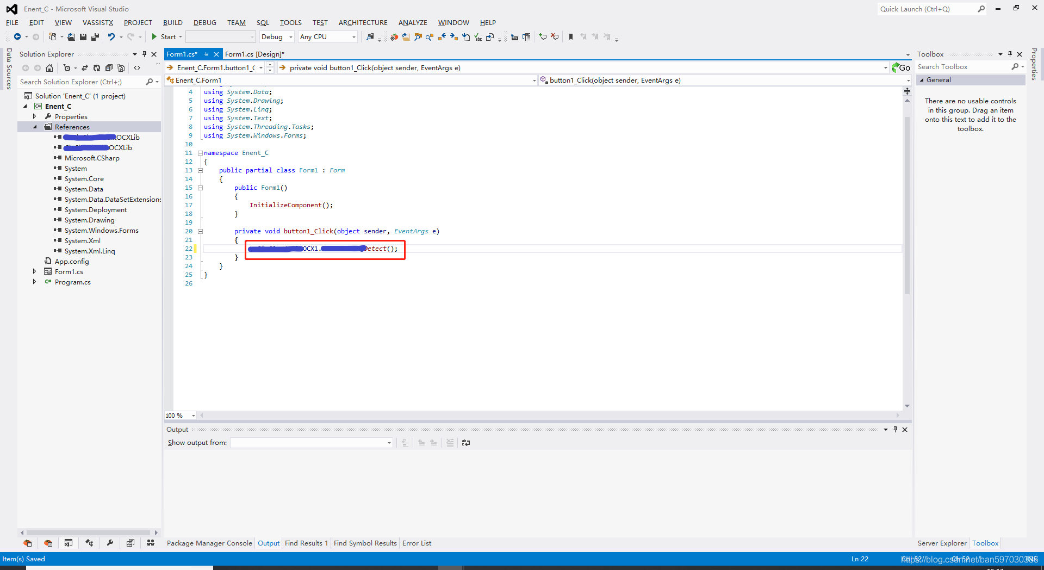1044x570 pixels.
Task: Click the Refresh icon in Solution Explorer
Action: 97,68
